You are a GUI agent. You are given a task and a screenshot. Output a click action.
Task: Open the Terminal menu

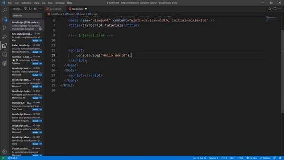pos(60,3)
